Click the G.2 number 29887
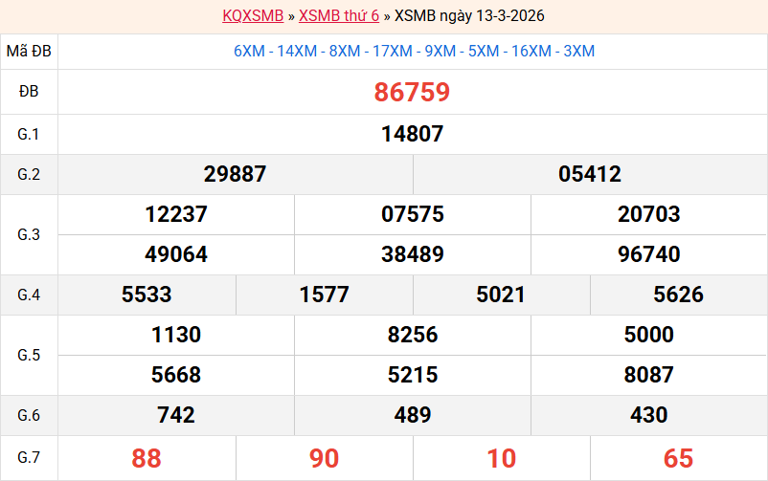This screenshot has height=481, width=768. click(235, 174)
